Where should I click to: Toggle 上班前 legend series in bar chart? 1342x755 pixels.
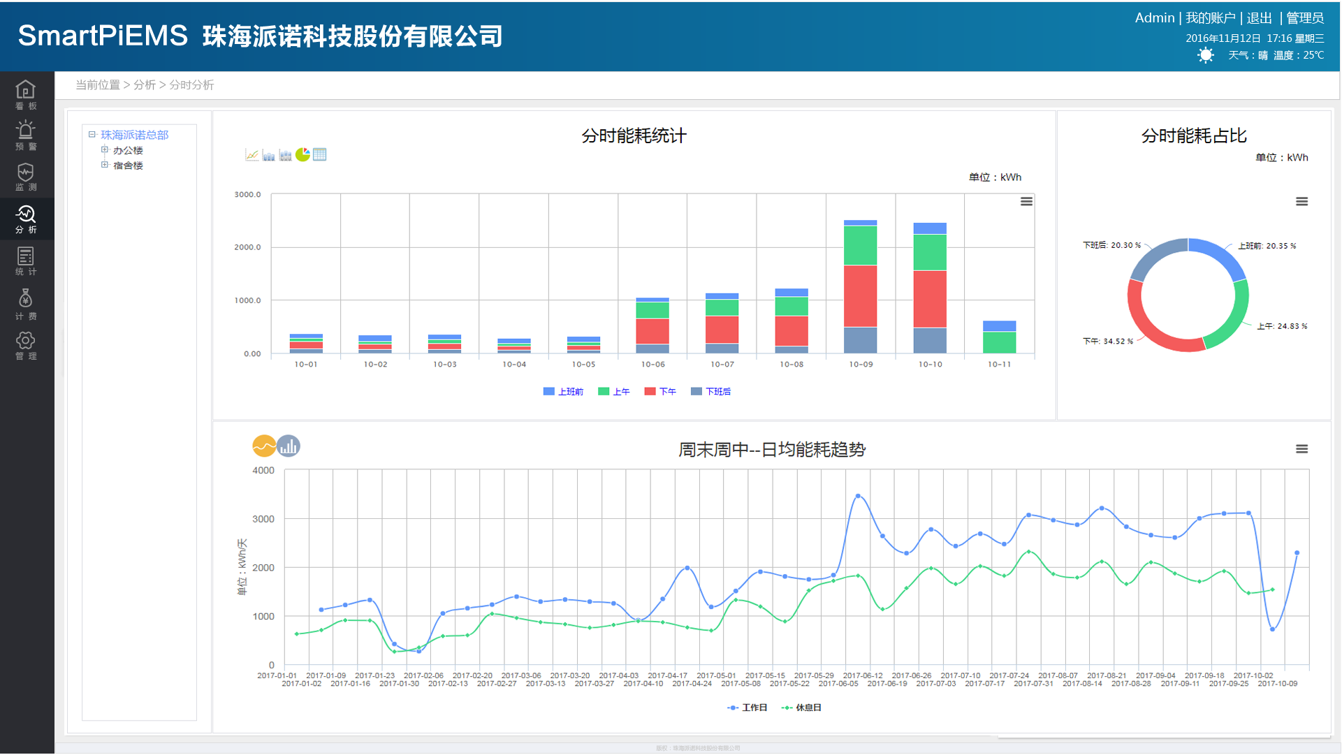[563, 392]
